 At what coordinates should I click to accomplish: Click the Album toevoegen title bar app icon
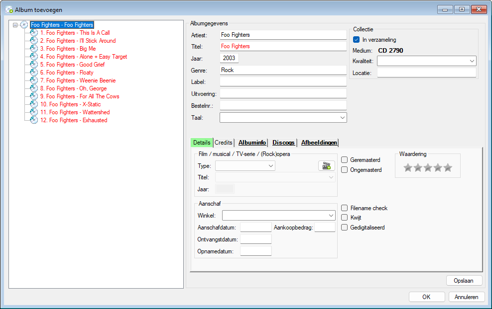click(x=9, y=10)
